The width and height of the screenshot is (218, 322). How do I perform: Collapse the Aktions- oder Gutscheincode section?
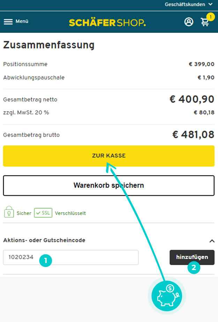coord(212,241)
